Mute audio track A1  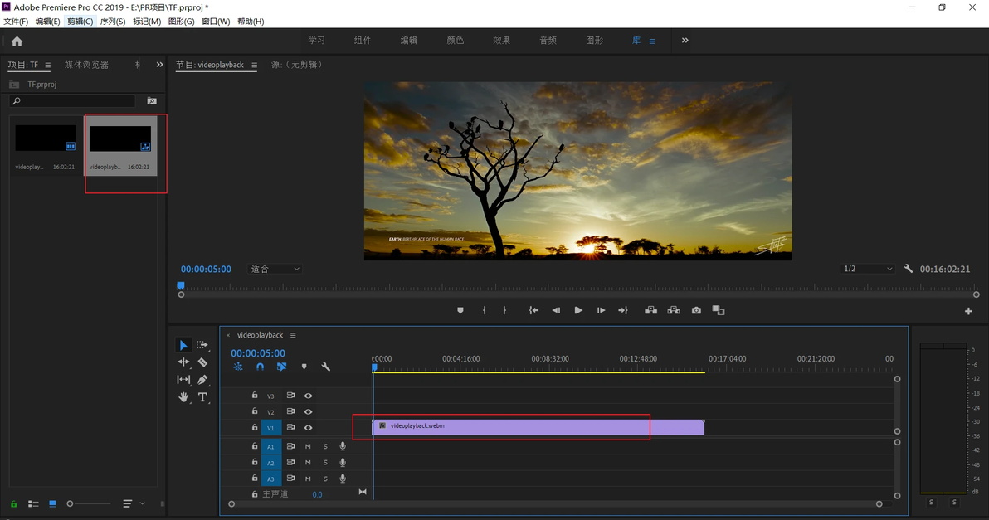pyautogui.click(x=308, y=446)
